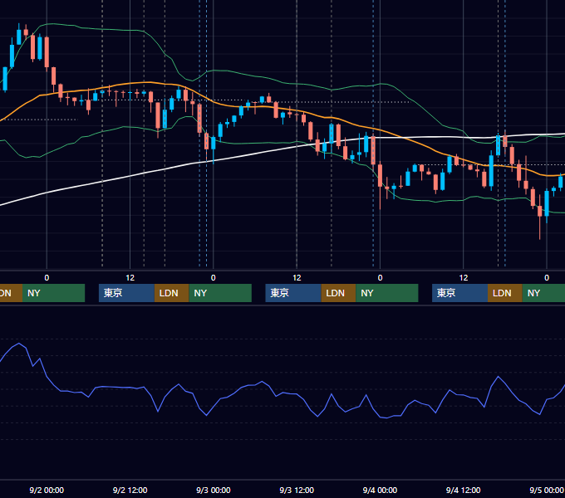Select the 東京 session block on 9/2

(126, 293)
